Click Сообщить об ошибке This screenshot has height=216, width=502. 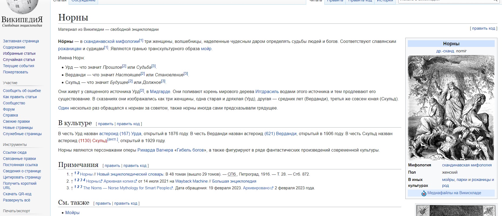[22, 91]
